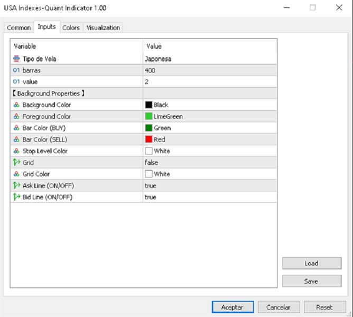Select the 'barras' variable name
353x317 pixels.
[x=32, y=70]
